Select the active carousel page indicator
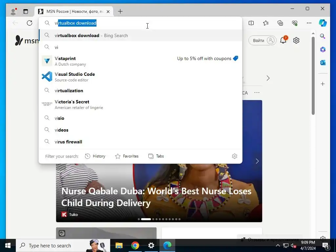This screenshot has height=252, width=336. click(146, 219)
